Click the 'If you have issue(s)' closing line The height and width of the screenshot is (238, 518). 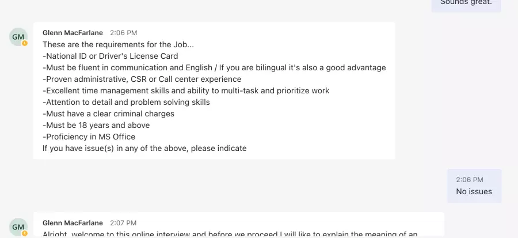144,149
